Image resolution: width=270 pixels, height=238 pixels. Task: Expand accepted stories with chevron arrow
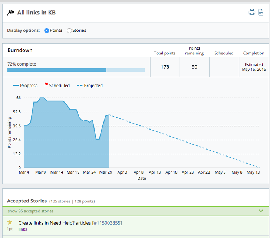[x=261, y=211]
